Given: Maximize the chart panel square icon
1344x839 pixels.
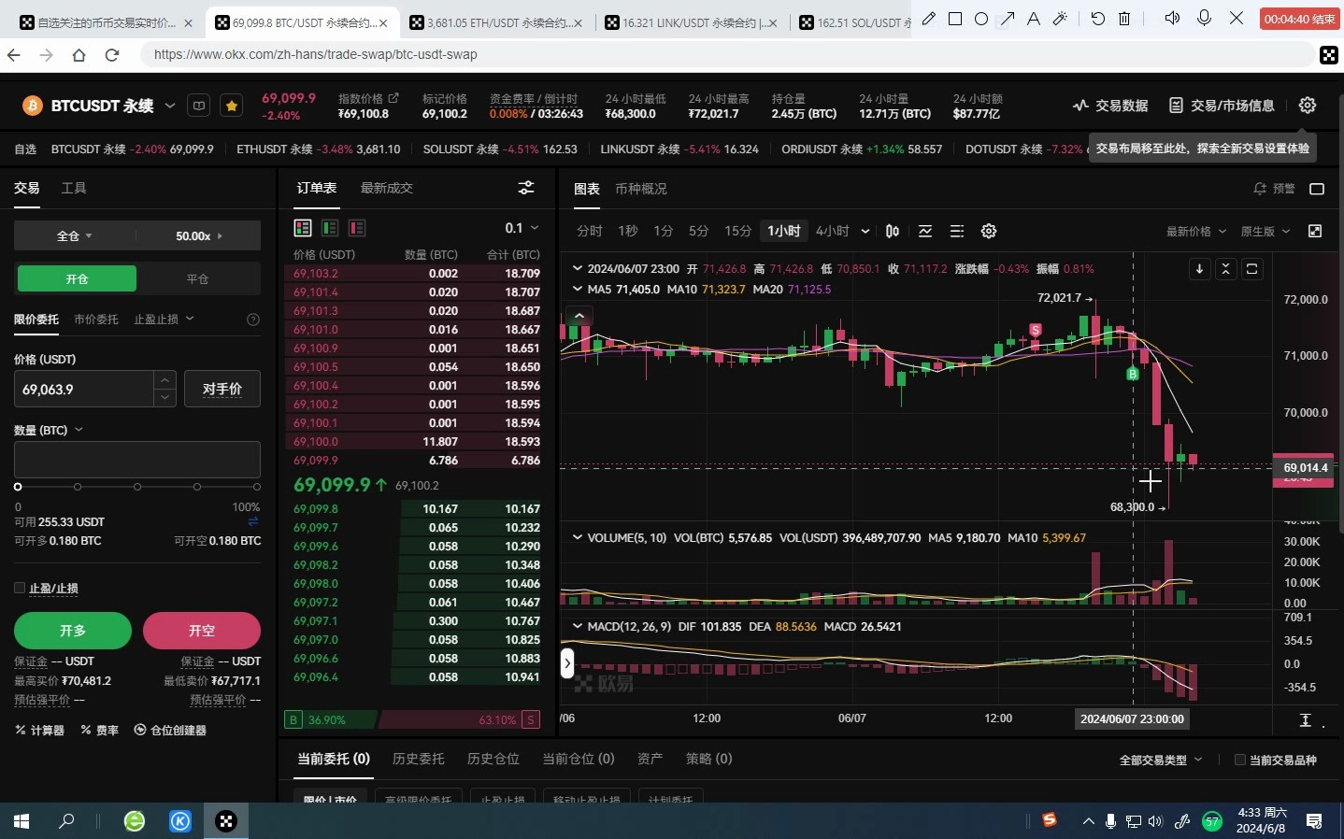Looking at the screenshot, I should [1317, 189].
